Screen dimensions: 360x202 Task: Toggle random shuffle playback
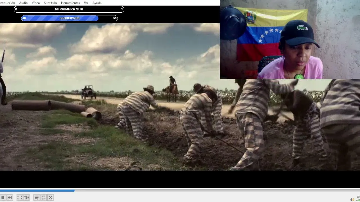[50, 198]
